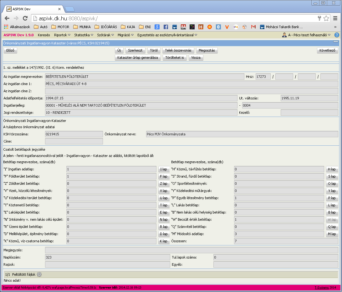Open the Q lap sheet
Screen dimensions: 342x292
tap(332, 227)
